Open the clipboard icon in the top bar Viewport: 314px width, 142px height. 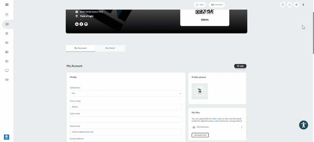coord(283,5)
